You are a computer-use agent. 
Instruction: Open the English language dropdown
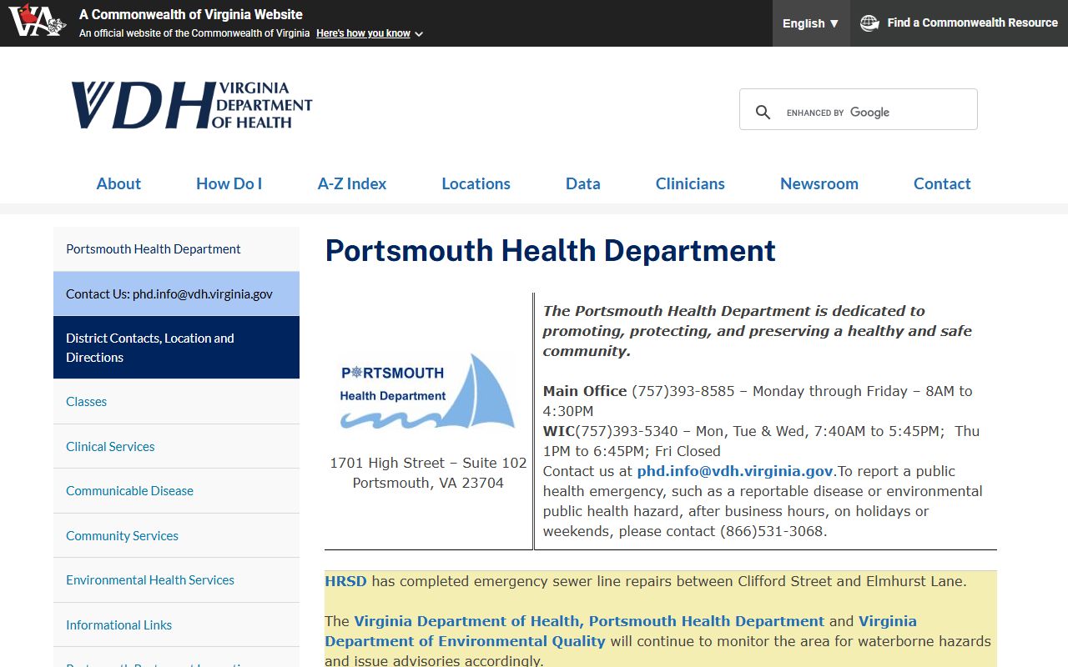point(811,23)
